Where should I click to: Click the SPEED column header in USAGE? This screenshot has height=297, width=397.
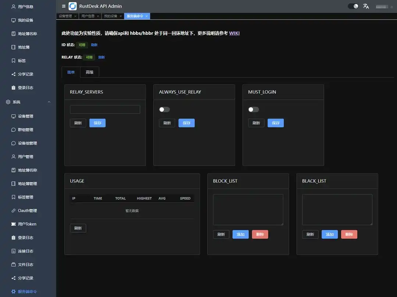pyautogui.click(x=185, y=198)
